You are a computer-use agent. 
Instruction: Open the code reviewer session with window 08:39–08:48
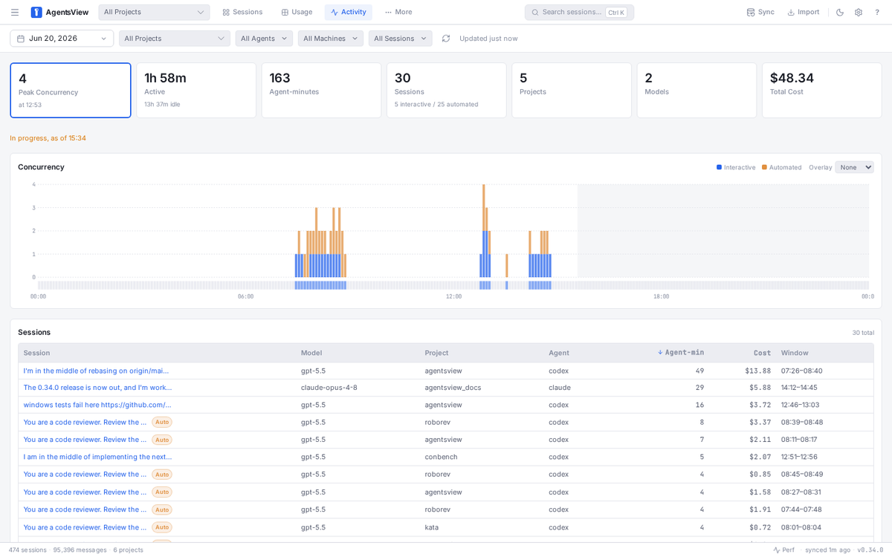coord(85,422)
